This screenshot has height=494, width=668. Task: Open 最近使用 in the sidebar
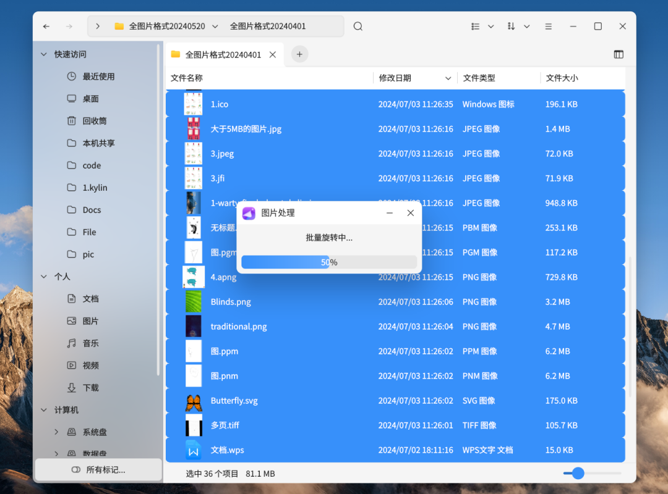point(98,77)
